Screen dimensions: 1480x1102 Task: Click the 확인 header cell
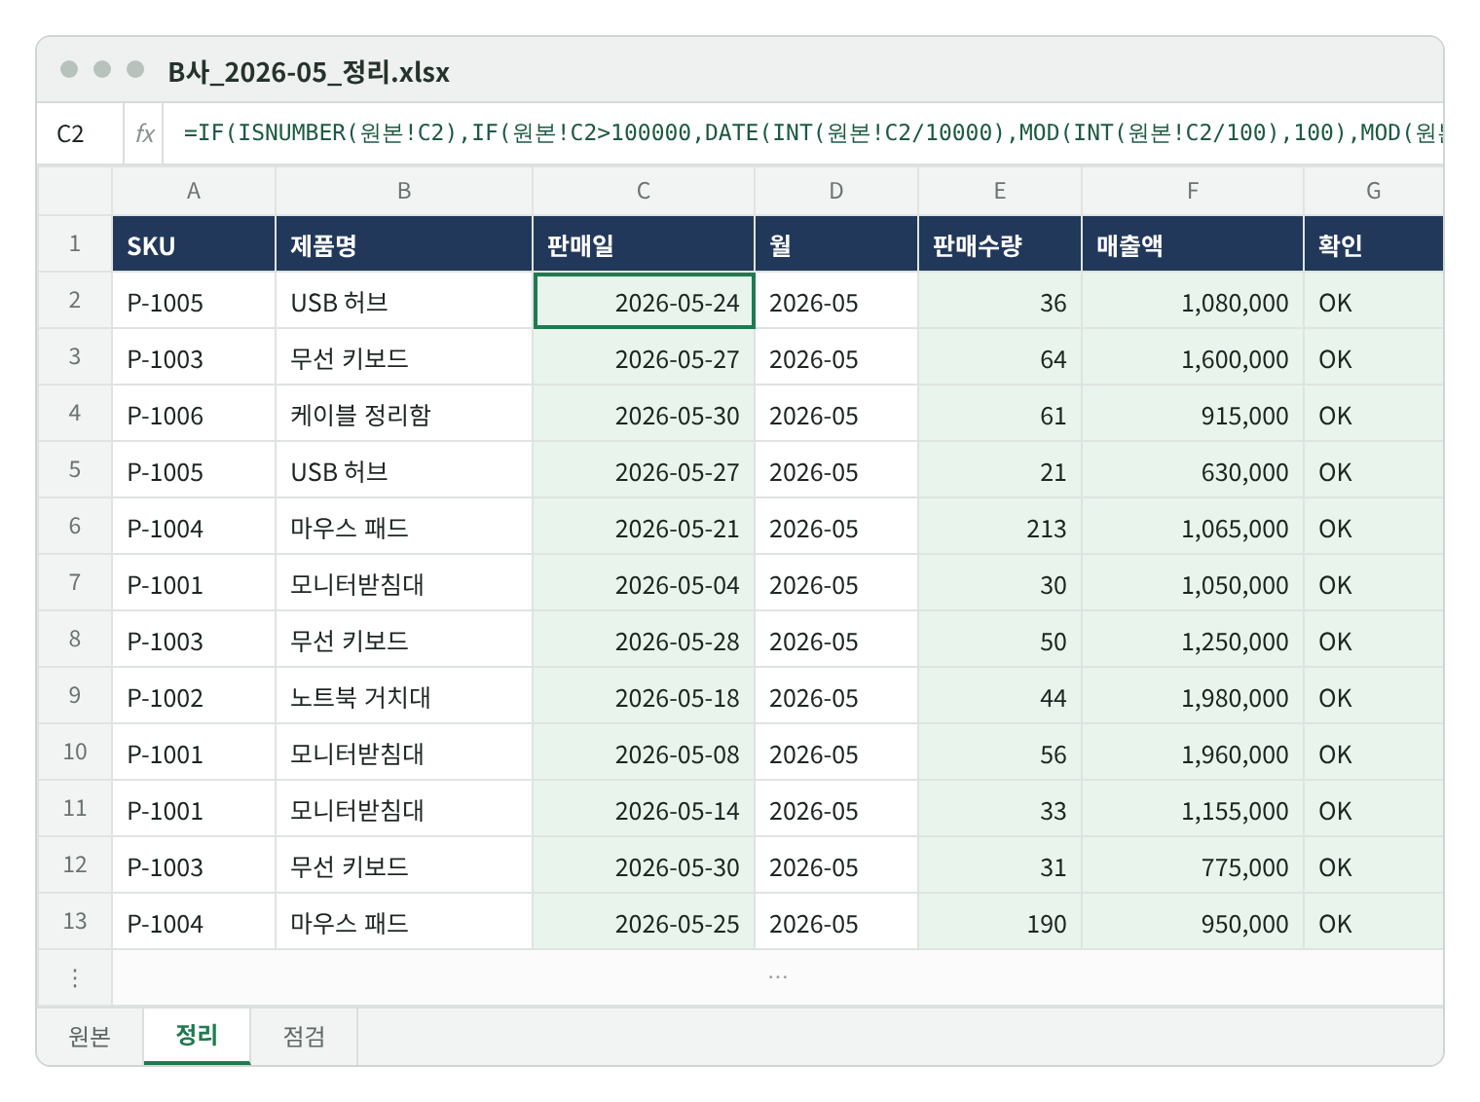tap(1374, 243)
